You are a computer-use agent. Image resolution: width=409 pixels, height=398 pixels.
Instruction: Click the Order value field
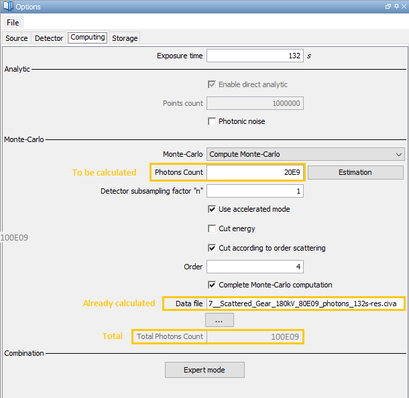[x=255, y=267]
